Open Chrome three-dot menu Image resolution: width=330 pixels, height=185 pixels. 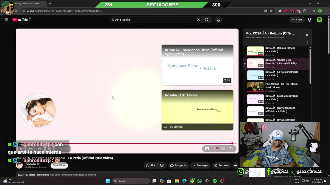coord(326,11)
